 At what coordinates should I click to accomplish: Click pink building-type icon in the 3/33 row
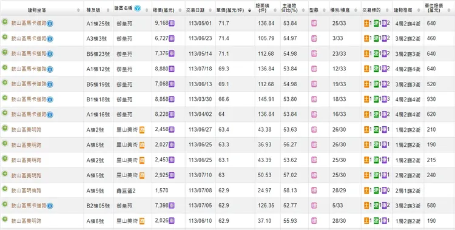pos(314,38)
